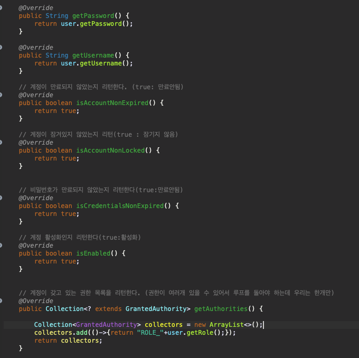Click the "ROLE_" string literal
Viewport: 359px width, 358px height.
coord(150,333)
